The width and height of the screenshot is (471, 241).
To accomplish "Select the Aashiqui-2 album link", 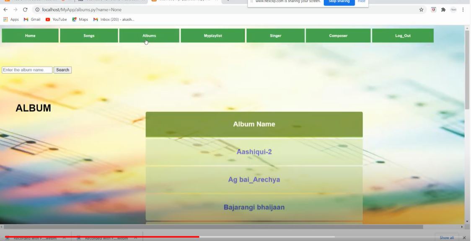I will 254,151.
